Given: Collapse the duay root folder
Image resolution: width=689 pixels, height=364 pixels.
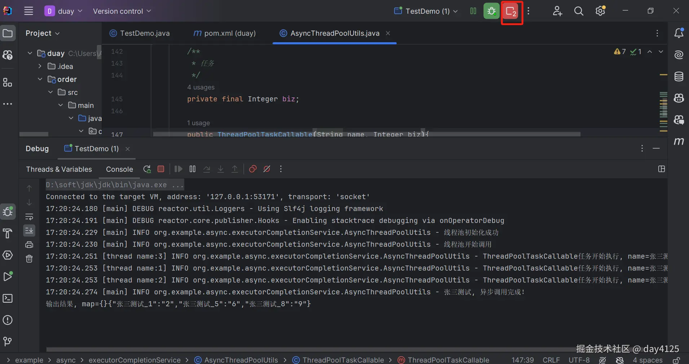Looking at the screenshot, I should click(30, 53).
